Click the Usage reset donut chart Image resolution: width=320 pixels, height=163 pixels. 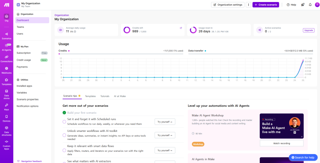[x=193, y=30]
